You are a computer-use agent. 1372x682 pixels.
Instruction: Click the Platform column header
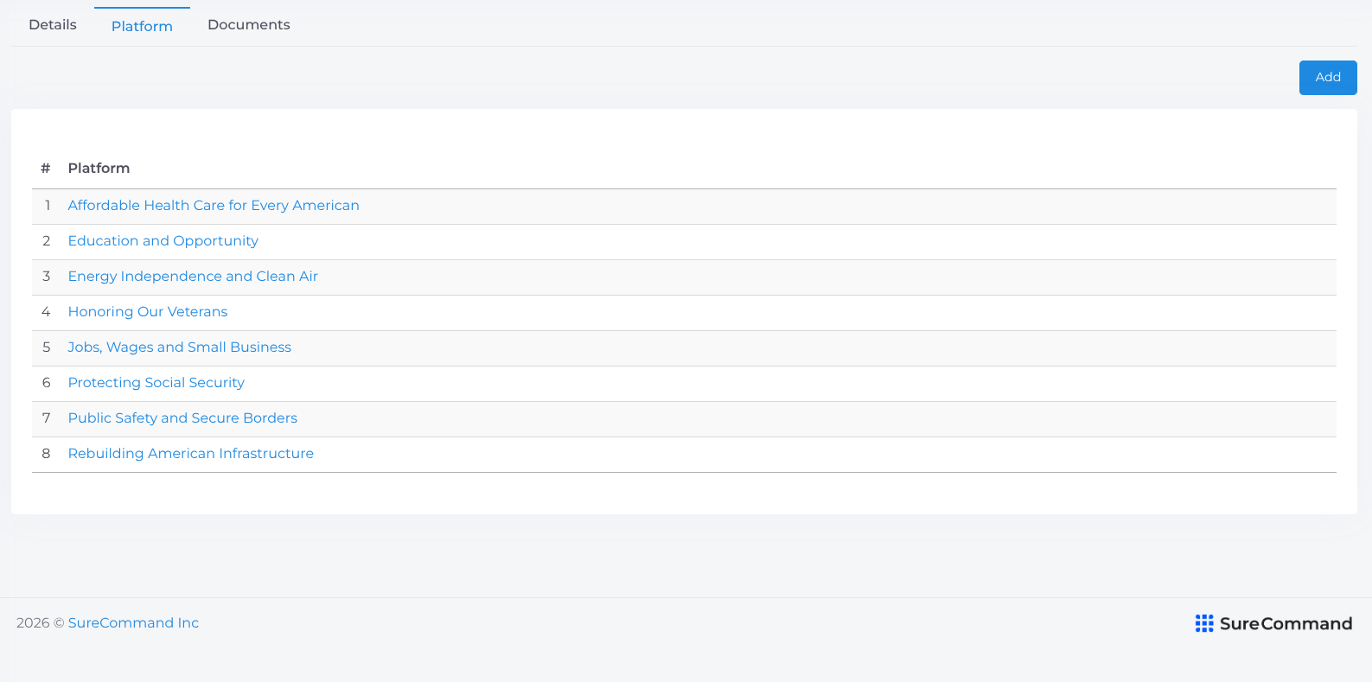99,169
